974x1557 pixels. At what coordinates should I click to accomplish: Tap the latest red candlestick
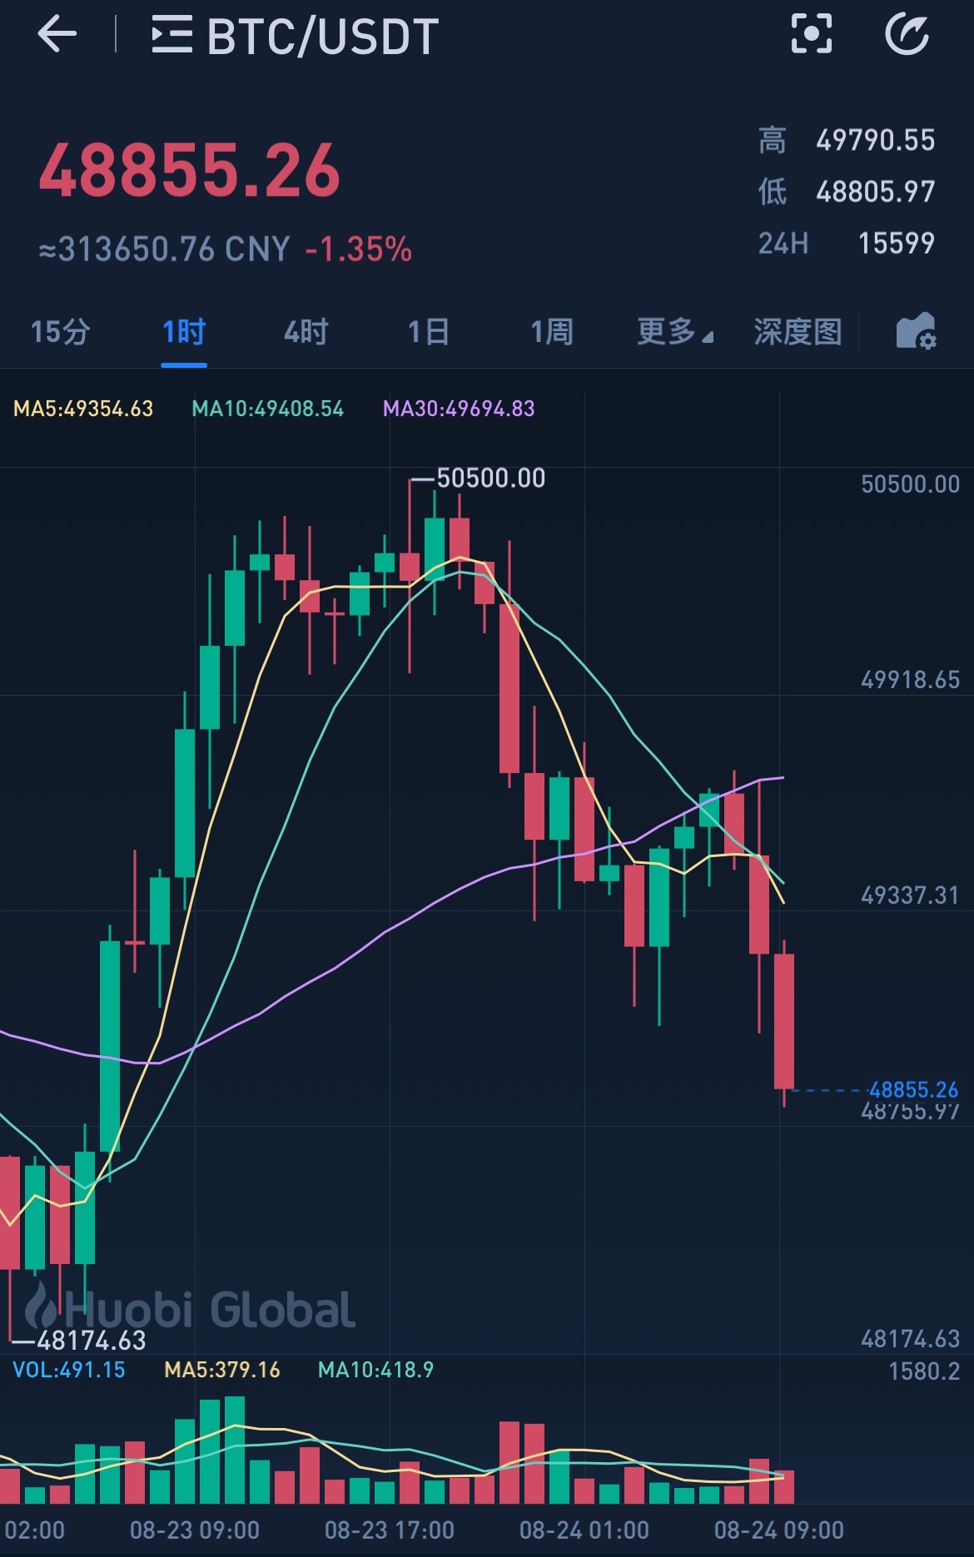(x=784, y=1021)
